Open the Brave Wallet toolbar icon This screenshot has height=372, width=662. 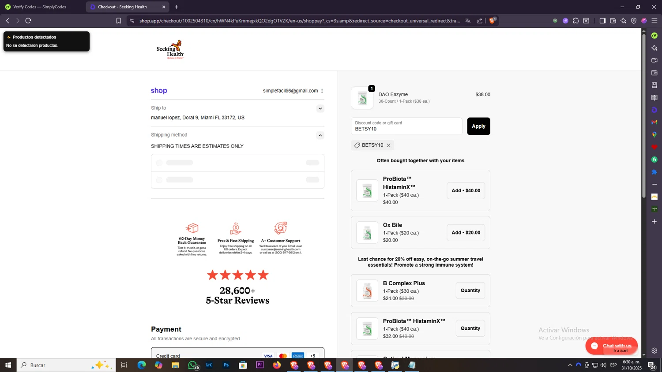[x=613, y=21]
